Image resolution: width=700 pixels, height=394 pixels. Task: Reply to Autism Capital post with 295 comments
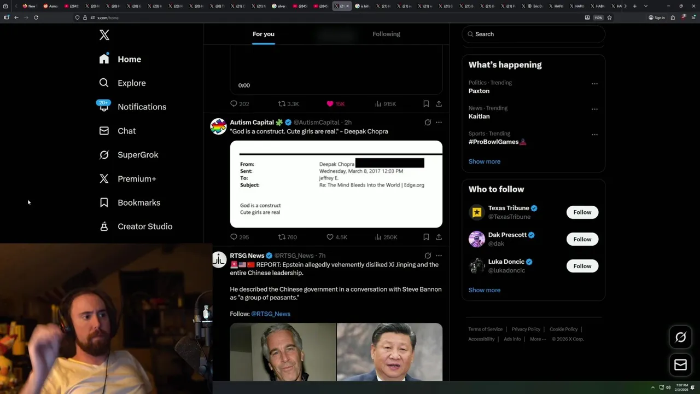[x=240, y=237]
